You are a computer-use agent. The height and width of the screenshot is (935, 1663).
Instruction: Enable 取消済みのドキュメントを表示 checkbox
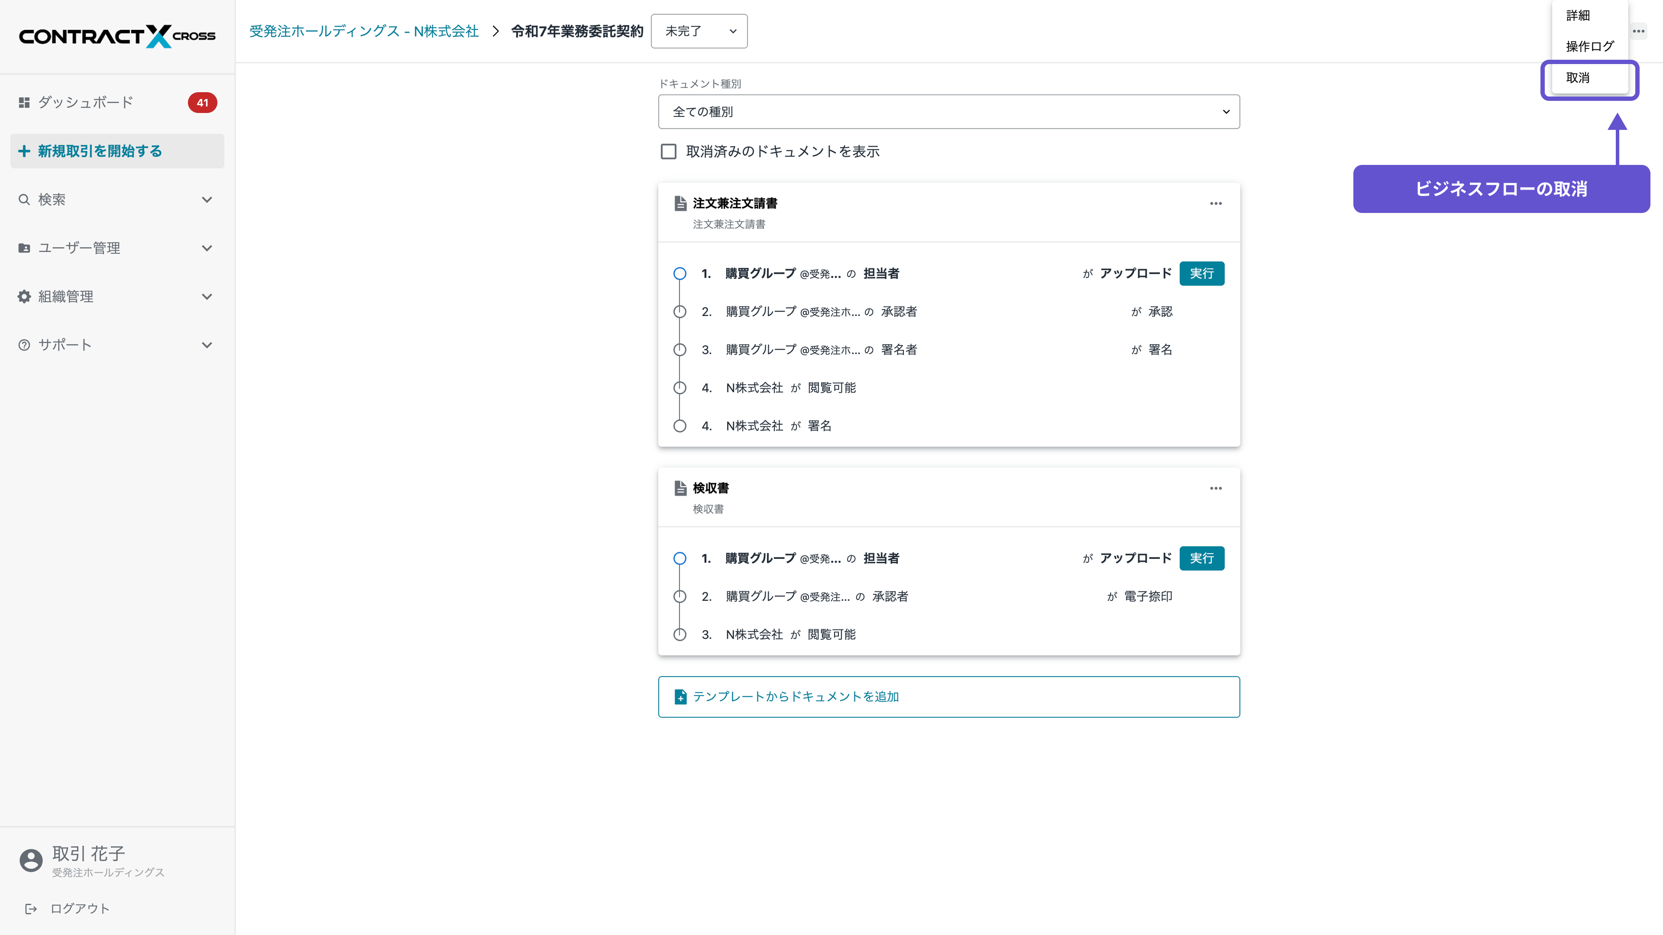(x=669, y=151)
